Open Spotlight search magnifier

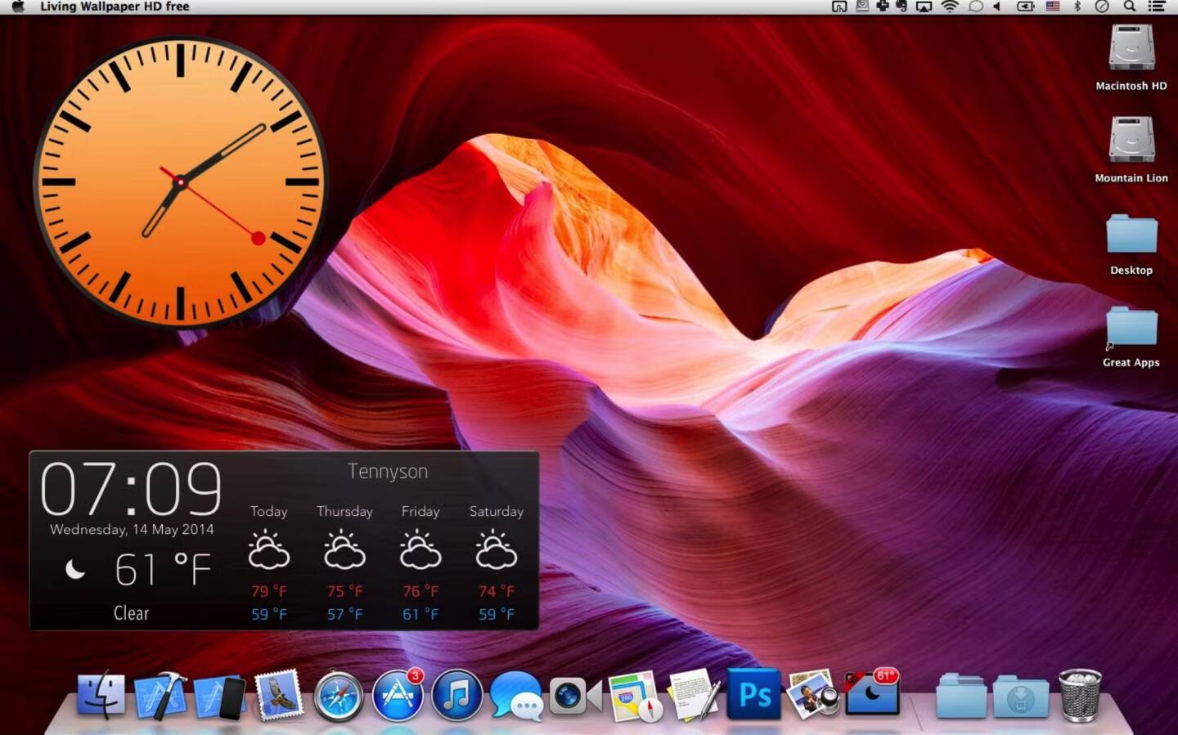pyautogui.click(x=1129, y=7)
